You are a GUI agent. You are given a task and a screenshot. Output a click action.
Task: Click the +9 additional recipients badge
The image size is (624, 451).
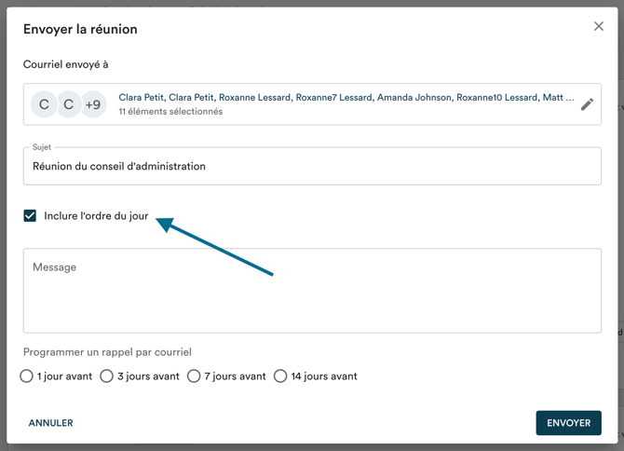point(93,104)
